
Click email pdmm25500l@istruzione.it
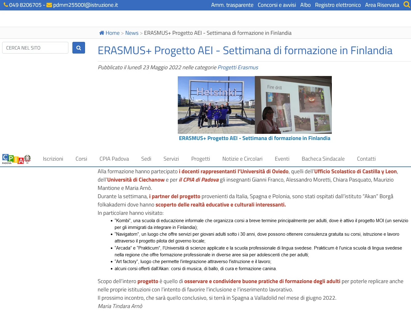click(85, 5)
